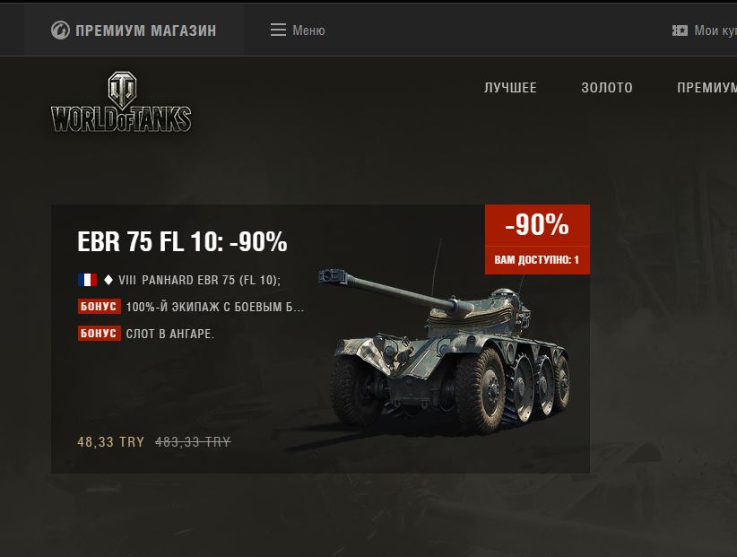Switch to the ЗОЛОТО tab

tap(607, 88)
